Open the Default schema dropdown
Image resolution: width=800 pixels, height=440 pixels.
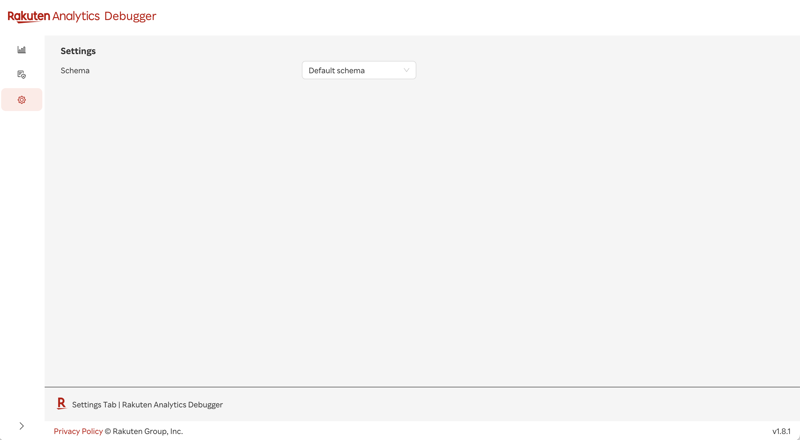(359, 70)
